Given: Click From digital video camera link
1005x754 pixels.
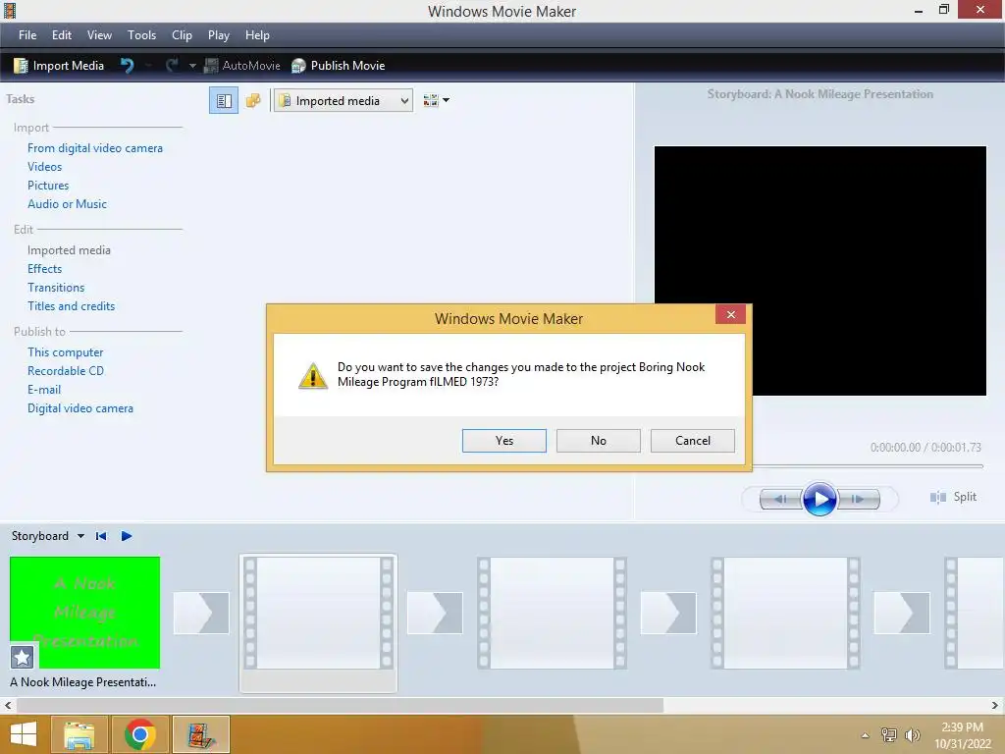Looking at the screenshot, I should (95, 148).
